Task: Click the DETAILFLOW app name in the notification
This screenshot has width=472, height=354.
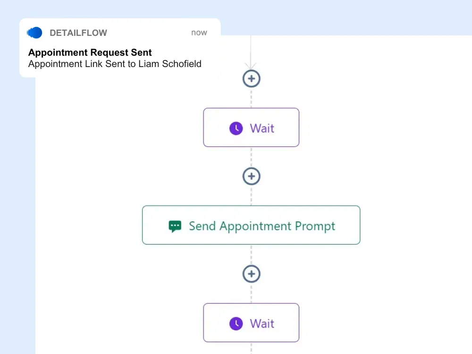Action: pyautogui.click(x=78, y=33)
